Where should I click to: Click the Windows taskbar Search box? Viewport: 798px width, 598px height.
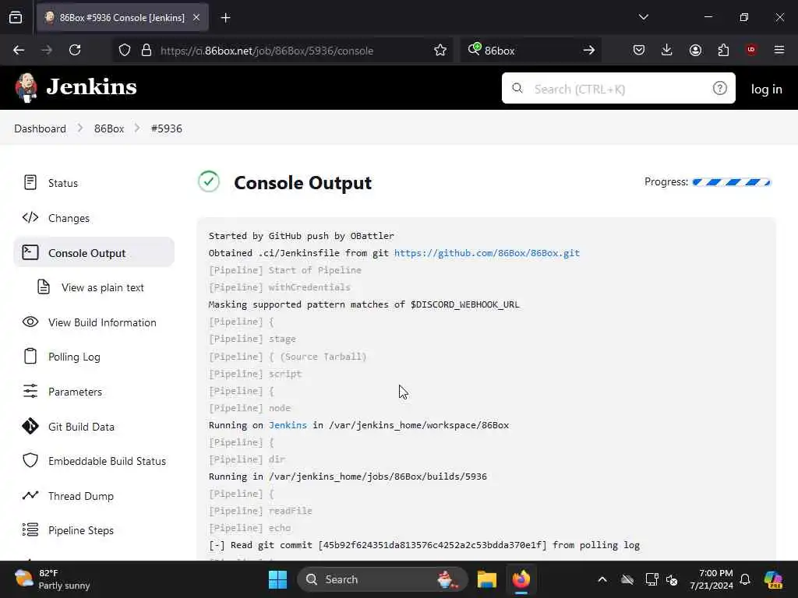(x=382, y=579)
